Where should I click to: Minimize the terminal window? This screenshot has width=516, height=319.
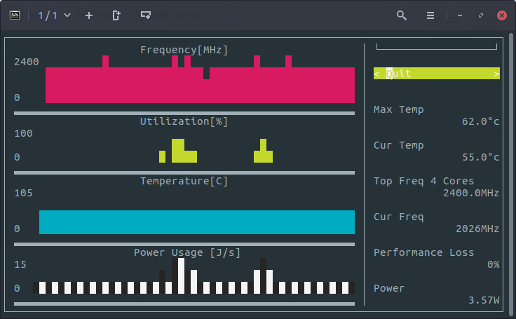coord(460,15)
